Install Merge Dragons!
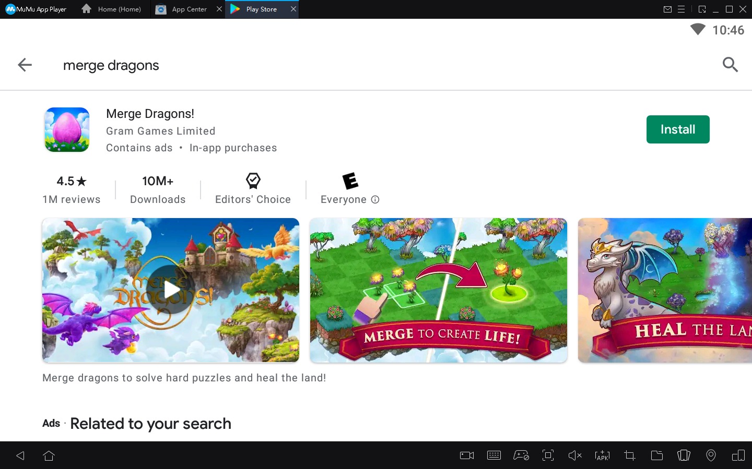The image size is (752, 469). [x=678, y=129]
